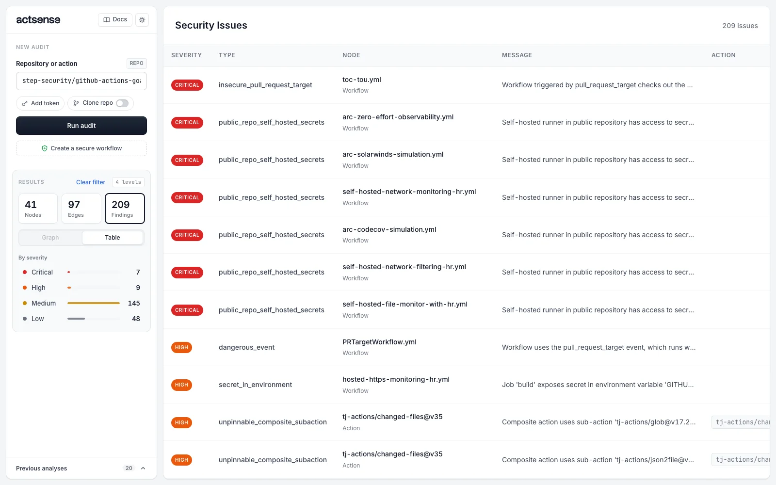Viewport: 776px width, 485px height.
Task: Click the Low severity progress bar
Action: (94, 319)
